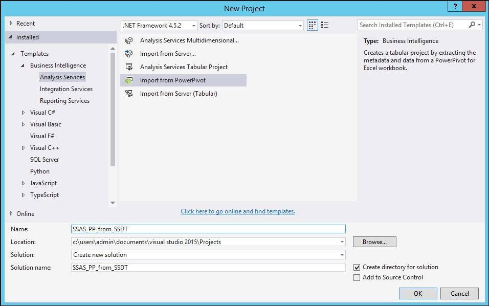Click the Business Intelligence tree label

58,65
